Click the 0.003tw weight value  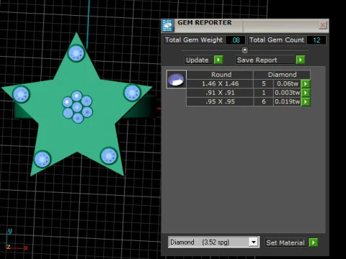coord(288,93)
